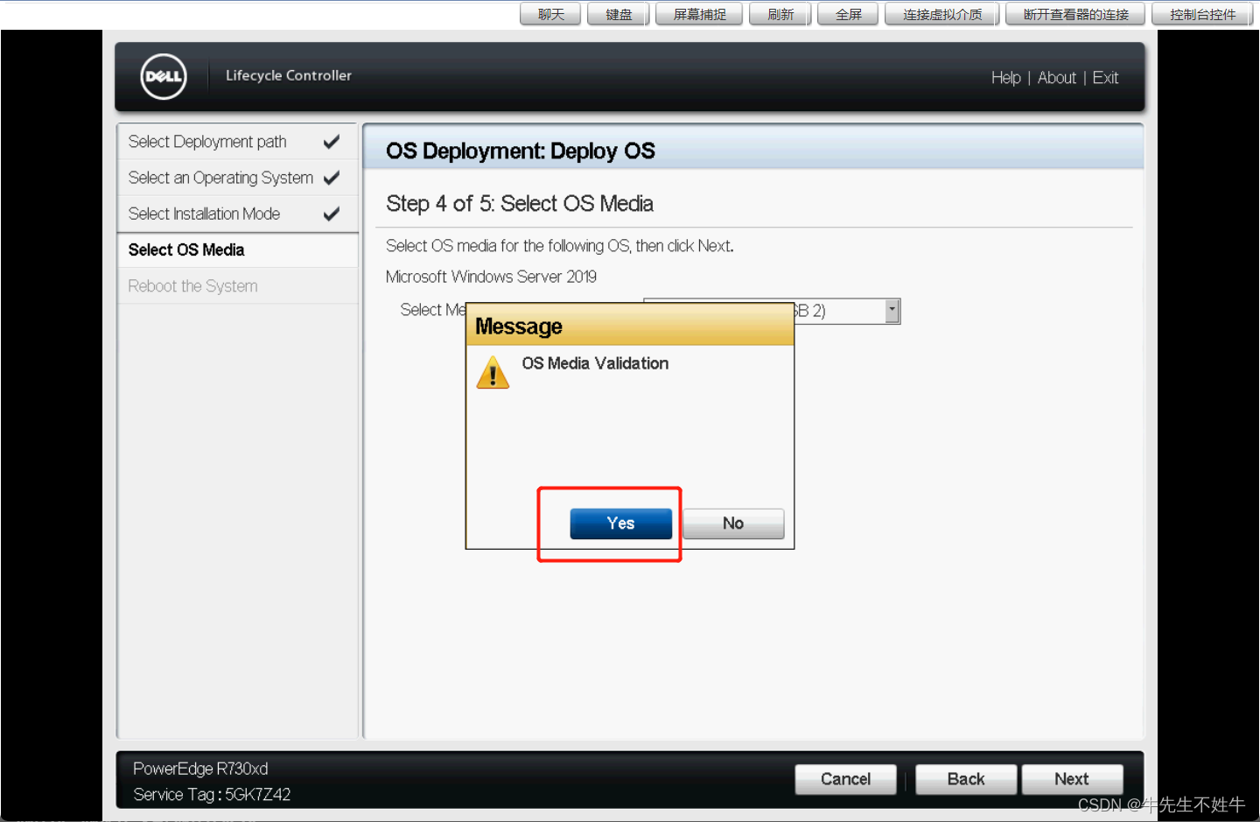The width and height of the screenshot is (1260, 822).
Task: Select the Reboot the System step
Action: [237, 286]
